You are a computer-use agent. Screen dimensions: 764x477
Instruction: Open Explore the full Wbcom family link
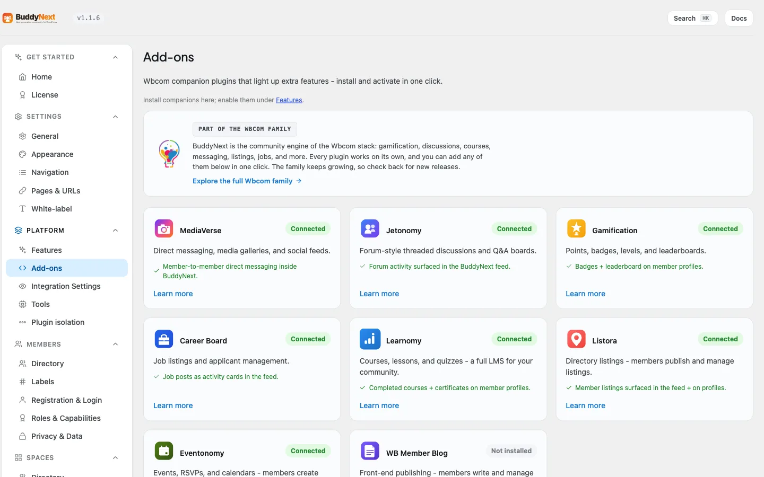247,181
